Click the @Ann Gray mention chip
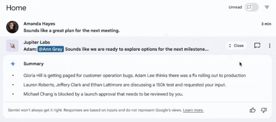This screenshot has height=122, width=276. pos(51,49)
